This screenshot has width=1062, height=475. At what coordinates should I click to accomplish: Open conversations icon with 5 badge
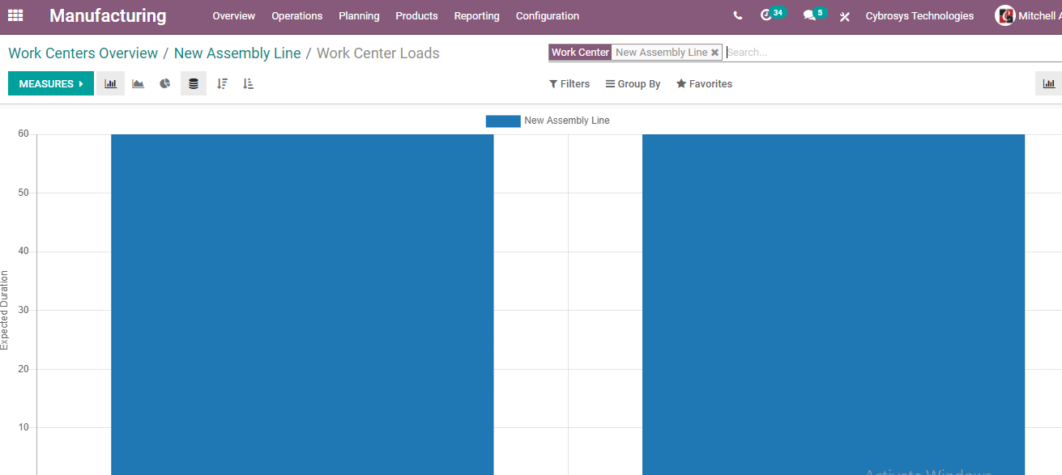coord(814,15)
